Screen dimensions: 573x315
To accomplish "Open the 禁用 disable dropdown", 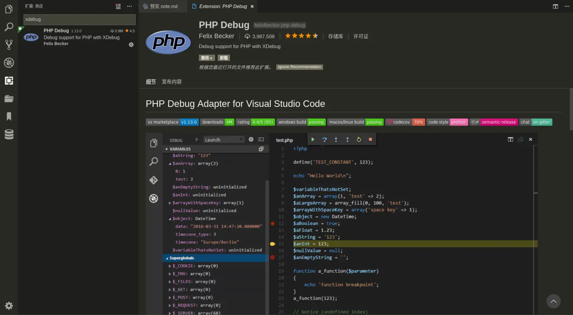I will [207, 58].
